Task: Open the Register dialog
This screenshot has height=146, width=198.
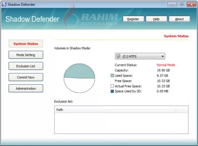Action: [133, 19]
